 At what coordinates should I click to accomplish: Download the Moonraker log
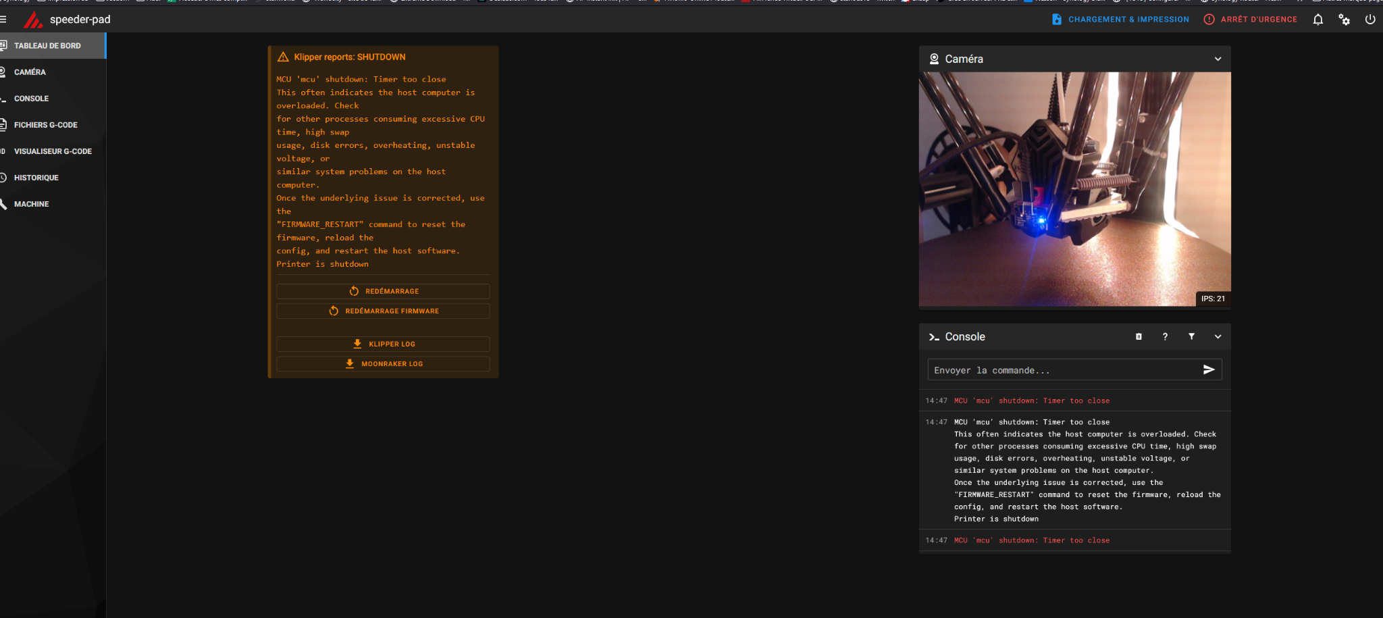[383, 363]
